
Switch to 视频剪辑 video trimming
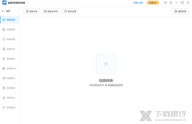(x=10, y=39)
